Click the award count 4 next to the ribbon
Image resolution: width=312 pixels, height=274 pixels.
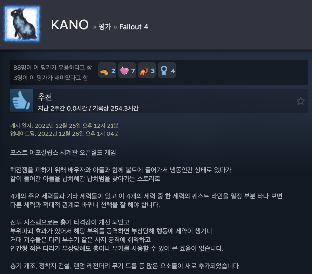click(x=173, y=71)
